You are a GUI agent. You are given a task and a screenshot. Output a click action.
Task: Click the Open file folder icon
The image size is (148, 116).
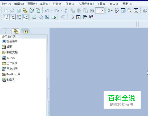(x=12, y=10)
